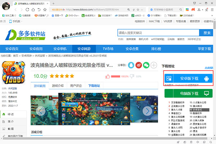Show previous screenshot with left arrow

point(40,111)
